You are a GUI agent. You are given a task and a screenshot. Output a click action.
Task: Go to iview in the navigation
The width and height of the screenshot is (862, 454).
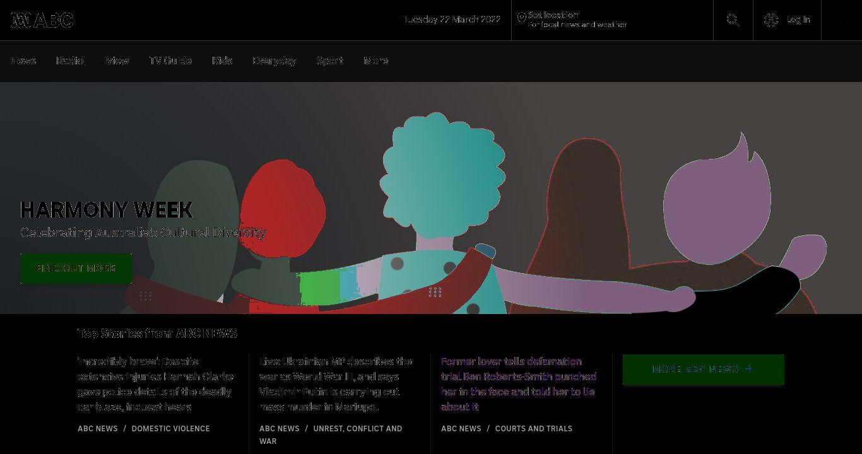tap(117, 61)
